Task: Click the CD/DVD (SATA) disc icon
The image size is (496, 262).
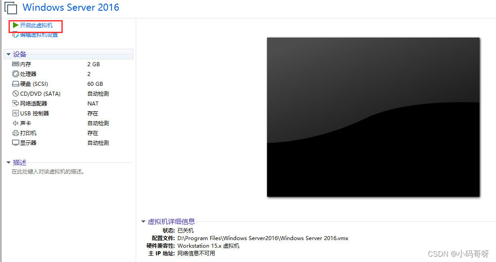Action: click(16, 94)
